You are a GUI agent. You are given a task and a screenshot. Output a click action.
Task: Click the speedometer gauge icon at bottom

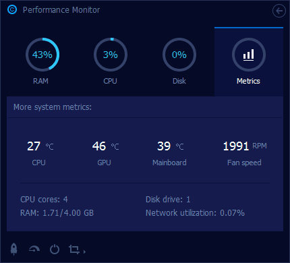[34, 249]
